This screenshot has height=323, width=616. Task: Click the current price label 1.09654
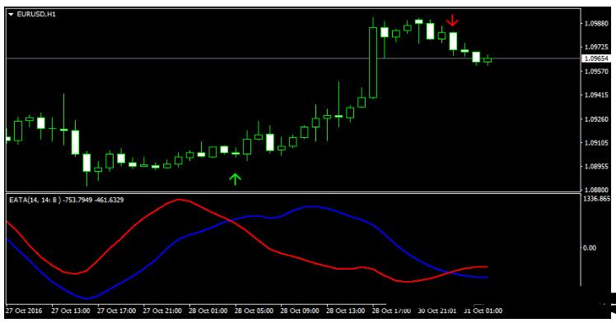tap(596, 58)
